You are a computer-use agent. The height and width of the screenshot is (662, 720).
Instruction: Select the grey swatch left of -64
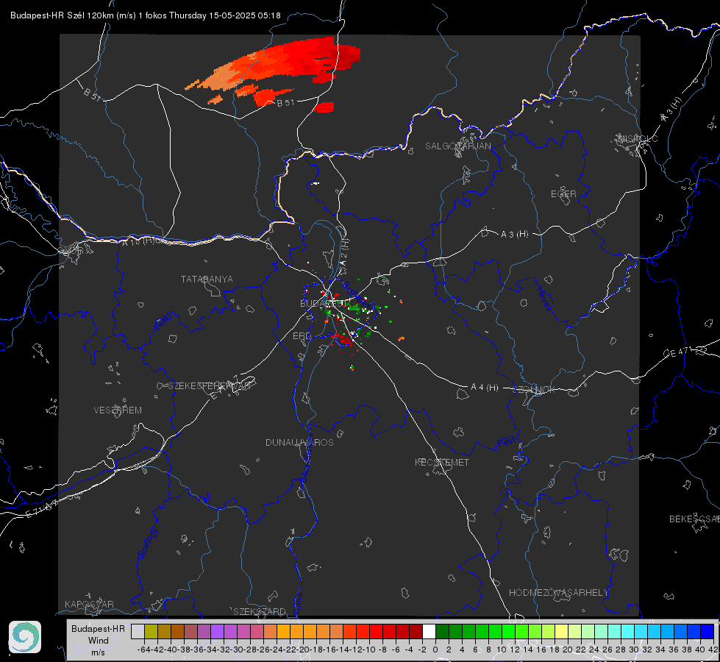pyautogui.click(x=138, y=631)
